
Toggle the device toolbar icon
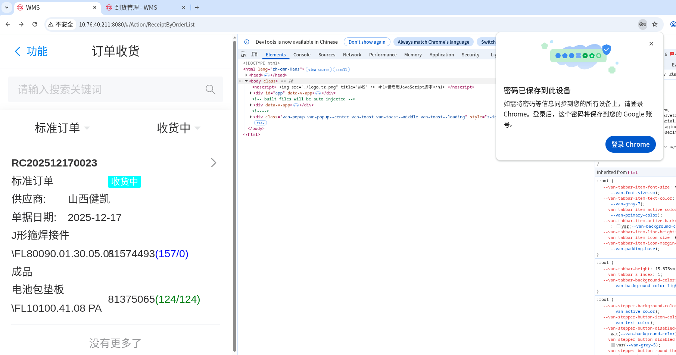(x=254, y=55)
